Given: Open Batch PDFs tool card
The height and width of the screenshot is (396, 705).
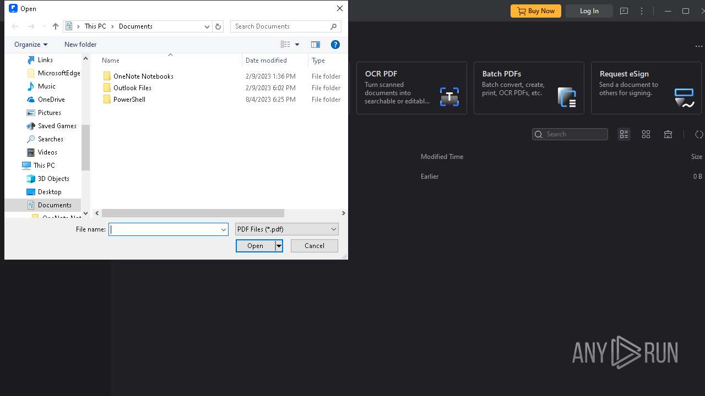Looking at the screenshot, I should (x=529, y=88).
